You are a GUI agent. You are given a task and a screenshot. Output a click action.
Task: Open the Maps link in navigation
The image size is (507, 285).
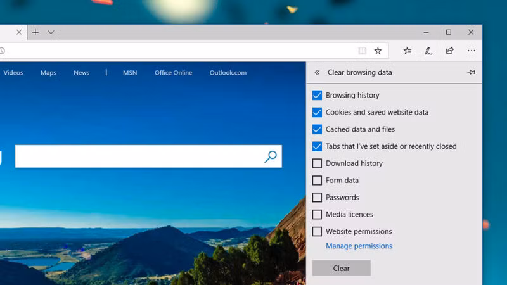pyautogui.click(x=48, y=73)
